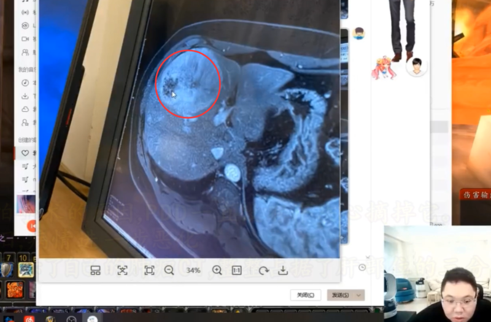Open chat history clock icon
This screenshot has height=322, width=491.
[362, 267]
